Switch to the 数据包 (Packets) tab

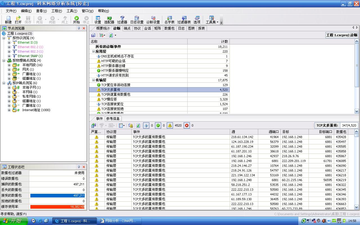(169, 28)
